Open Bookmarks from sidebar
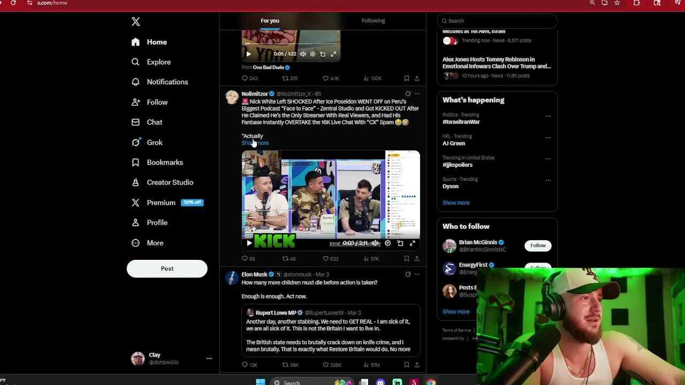685x385 pixels. coord(157,162)
